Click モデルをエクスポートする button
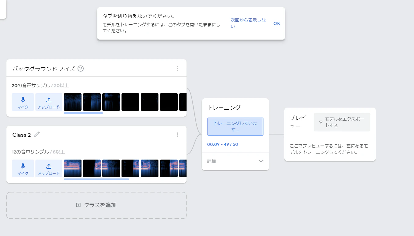The height and width of the screenshot is (236, 414). pyautogui.click(x=342, y=122)
